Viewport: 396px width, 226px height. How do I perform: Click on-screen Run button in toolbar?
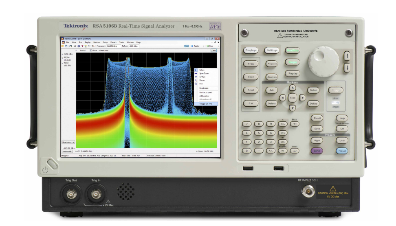coord(210,46)
